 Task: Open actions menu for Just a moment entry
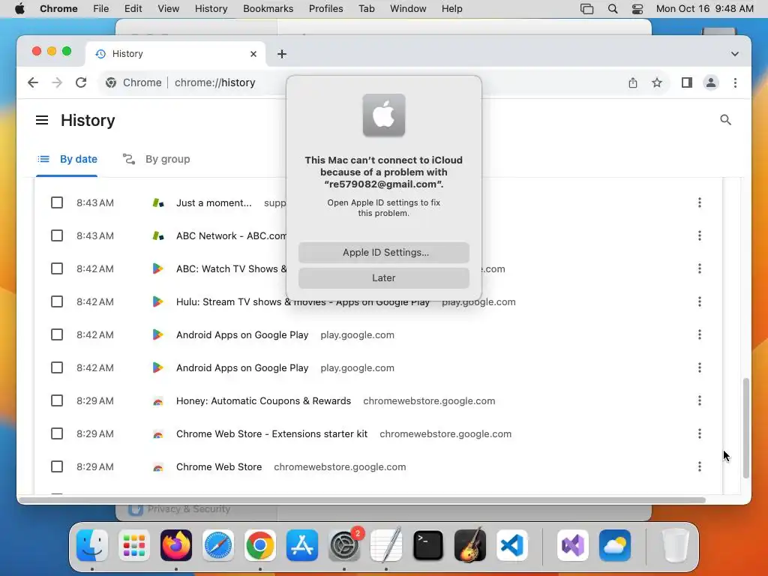(700, 202)
